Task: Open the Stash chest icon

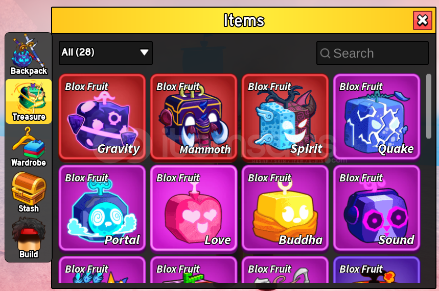Action: coord(29,193)
